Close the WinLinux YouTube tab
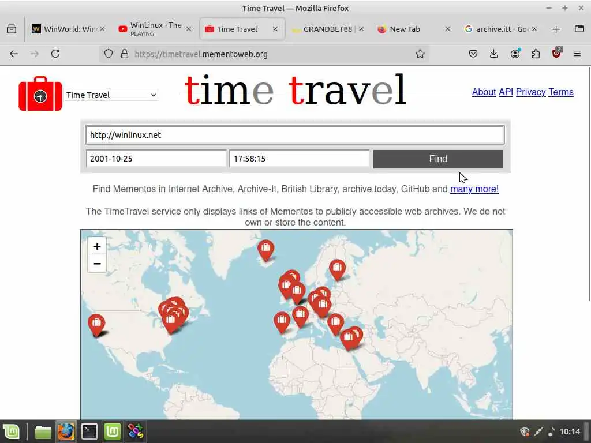591x443 pixels. (x=189, y=29)
